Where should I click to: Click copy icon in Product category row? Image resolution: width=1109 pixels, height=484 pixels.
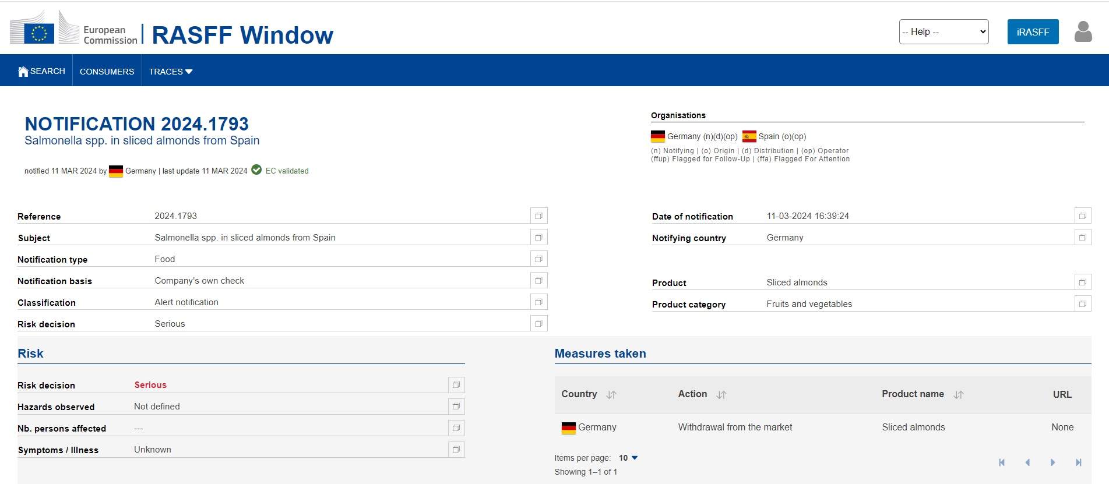pyautogui.click(x=1083, y=304)
